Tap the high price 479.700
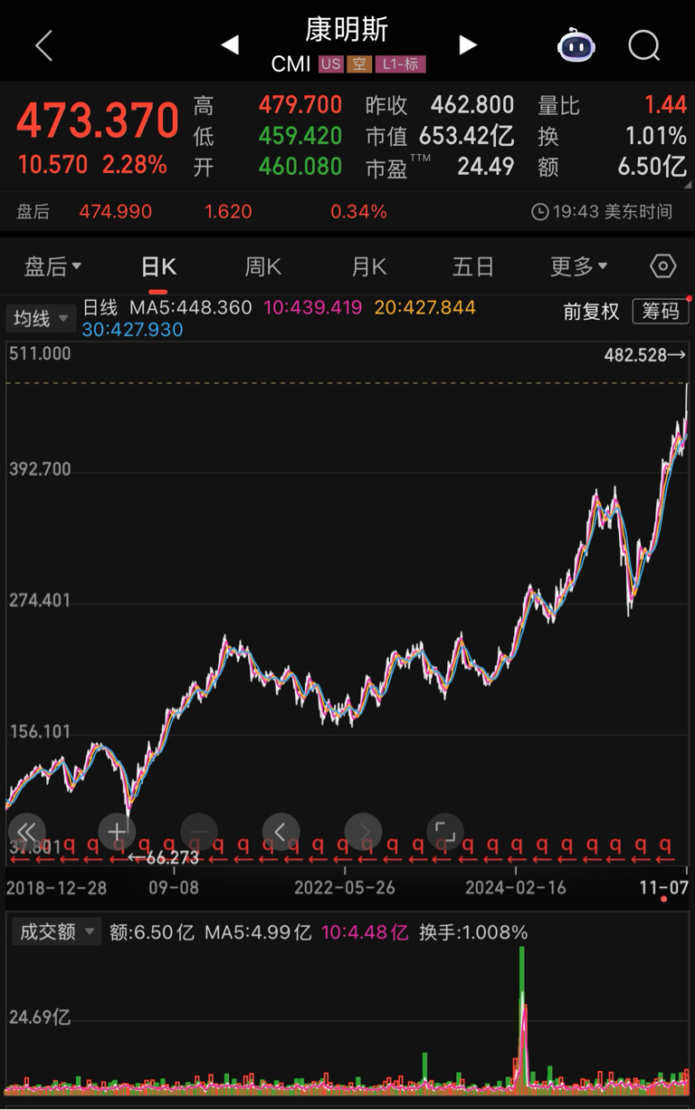 click(300, 105)
